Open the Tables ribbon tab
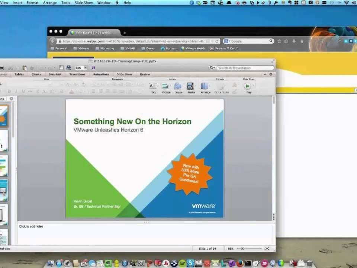The width and height of the screenshot is (357, 268). [x=19, y=74]
